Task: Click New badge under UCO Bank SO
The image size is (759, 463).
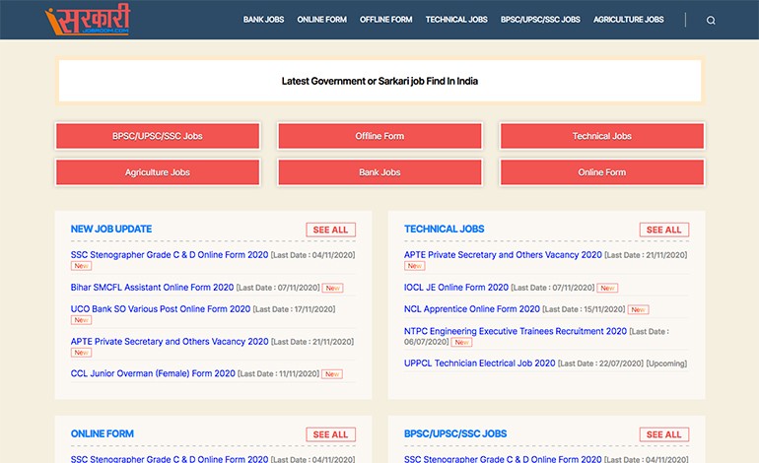Action: pos(81,320)
